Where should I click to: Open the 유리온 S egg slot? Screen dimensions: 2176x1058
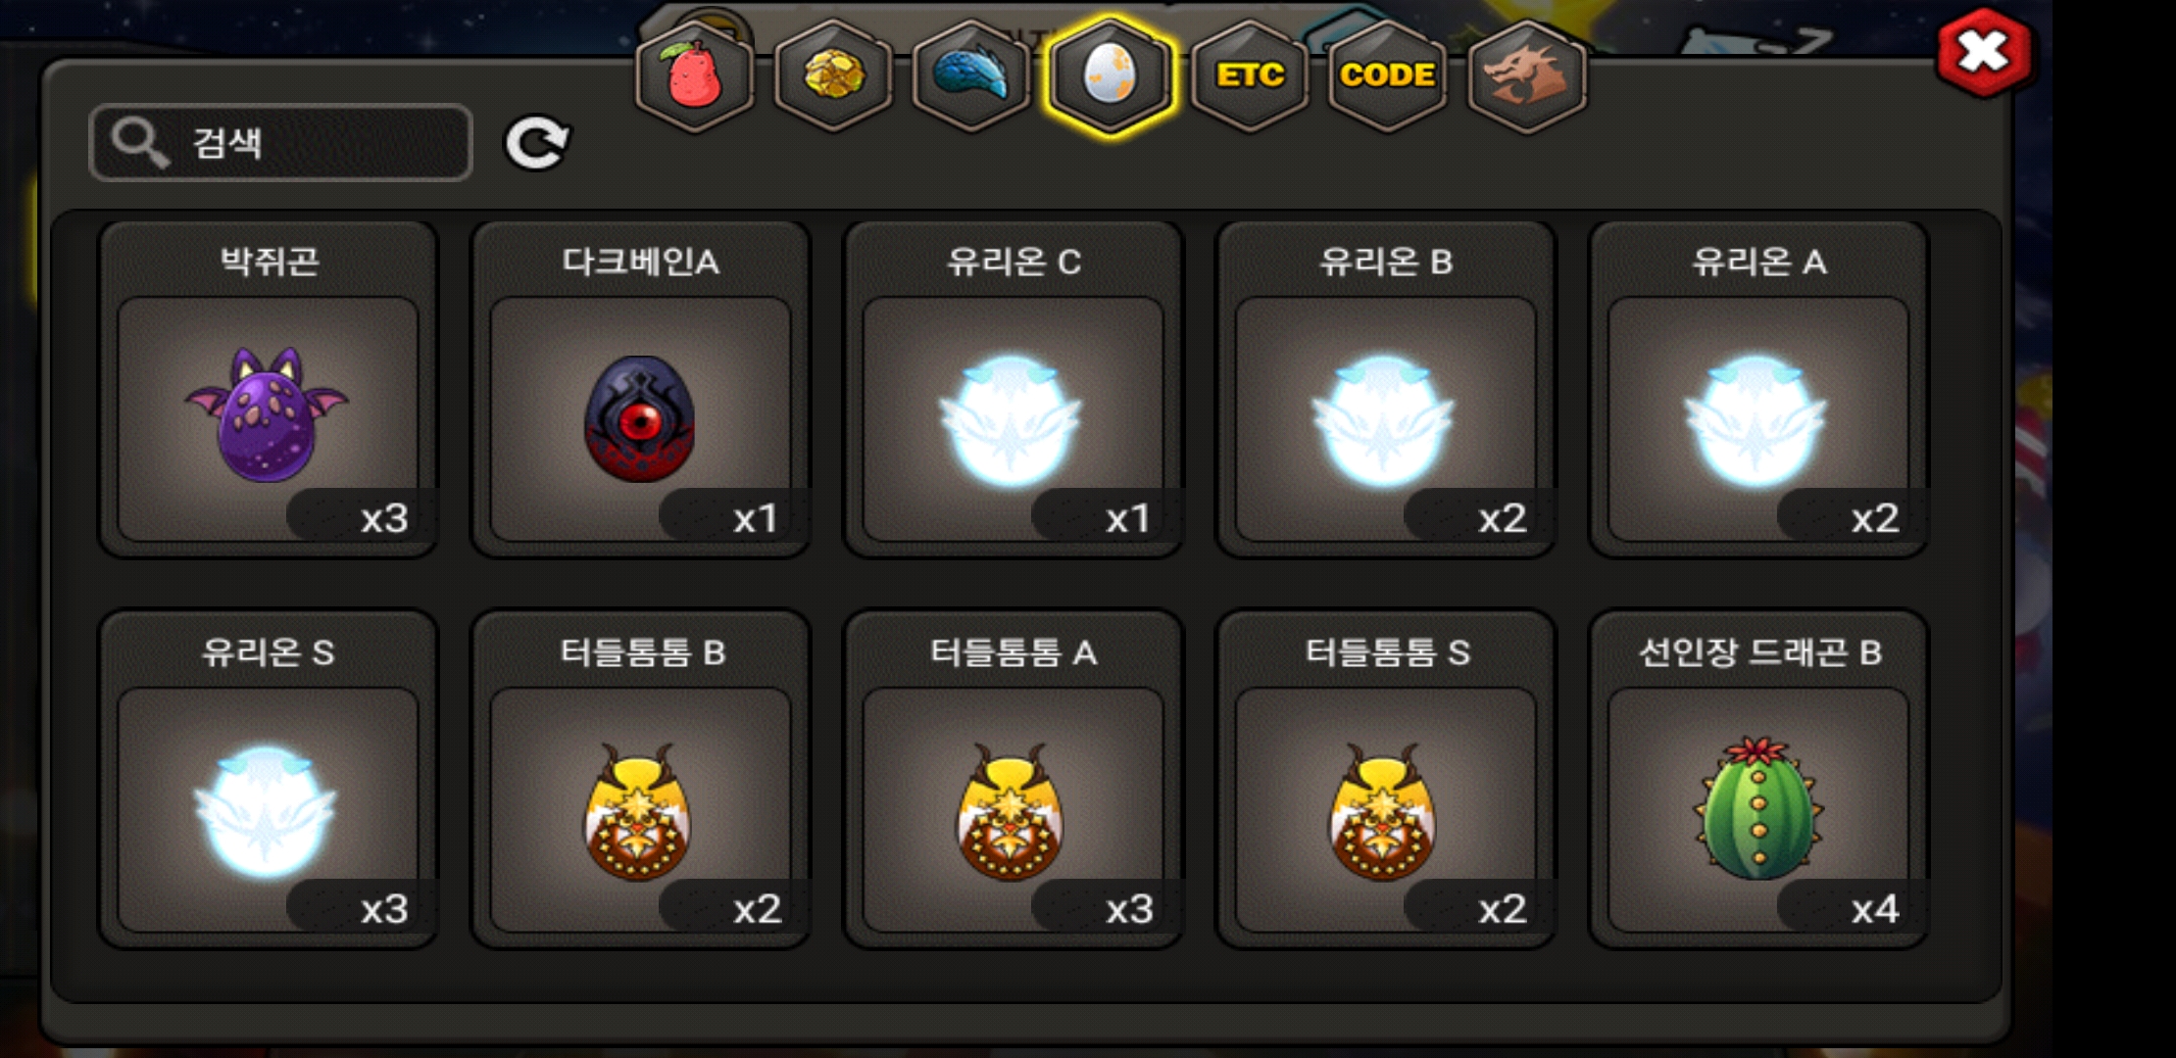point(269,780)
